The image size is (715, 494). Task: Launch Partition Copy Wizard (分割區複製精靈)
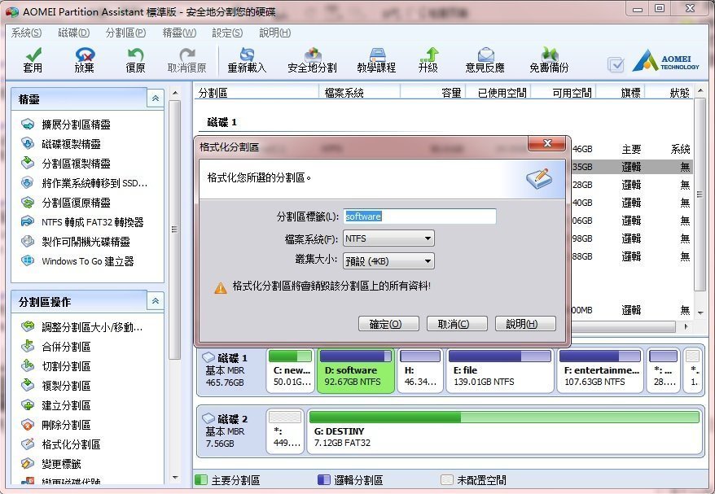pyautogui.click(x=76, y=164)
